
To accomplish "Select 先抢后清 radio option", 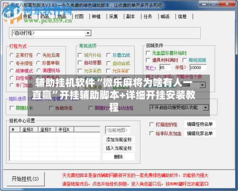I will pos(39,55).
